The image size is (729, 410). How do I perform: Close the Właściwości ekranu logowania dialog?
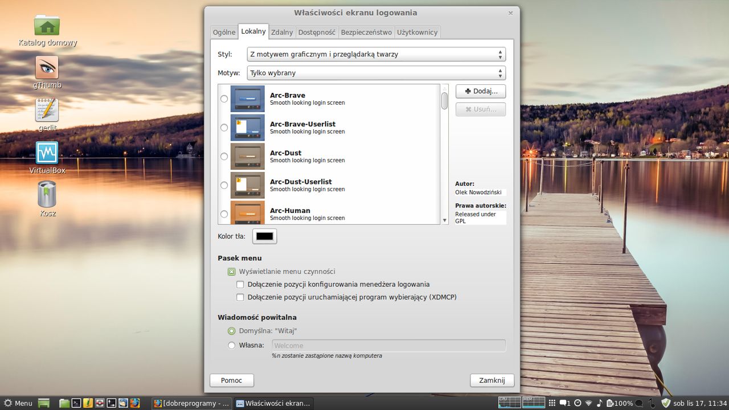[510, 13]
